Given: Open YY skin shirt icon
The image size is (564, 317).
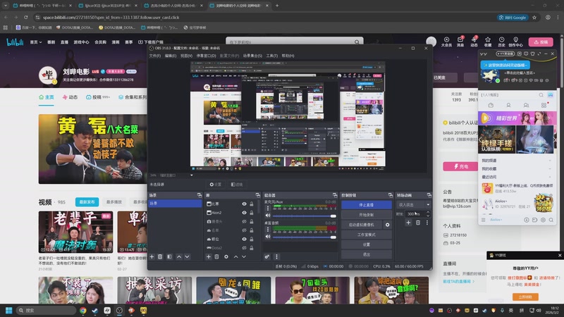Looking at the screenshot, I should 533,54.
